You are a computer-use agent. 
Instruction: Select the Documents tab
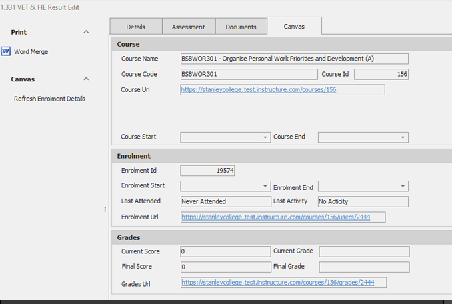241,27
